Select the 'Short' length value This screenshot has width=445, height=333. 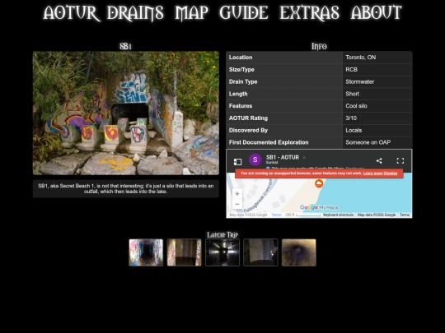tap(352, 94)
